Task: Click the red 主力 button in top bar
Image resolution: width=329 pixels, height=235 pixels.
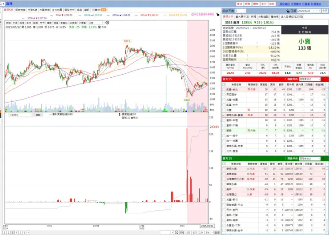Action: point(264,4)
